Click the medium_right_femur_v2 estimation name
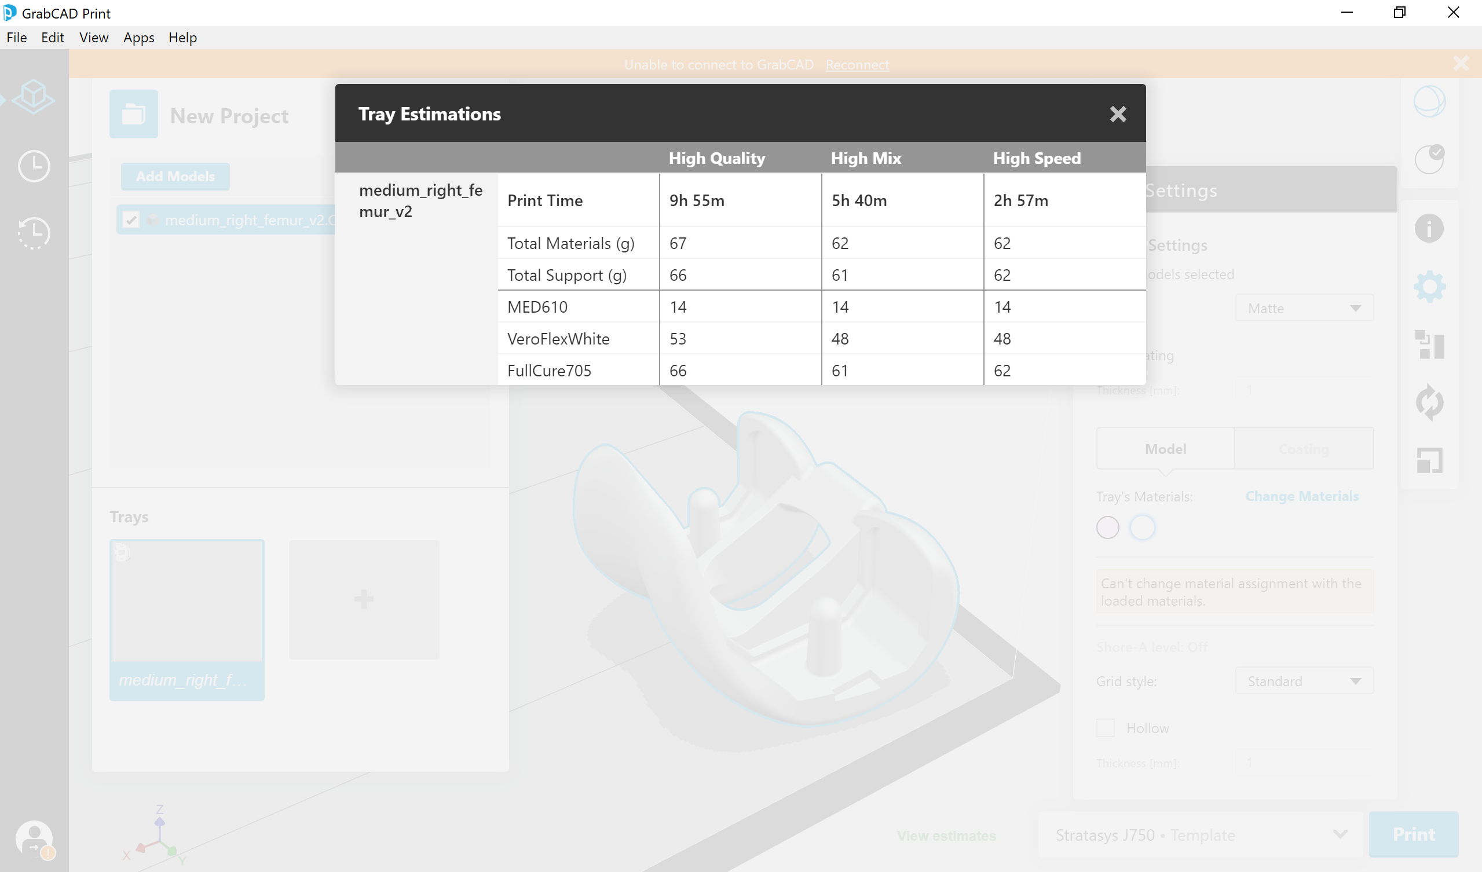Viewport: 1482px width, 872px height. [420, 200]
